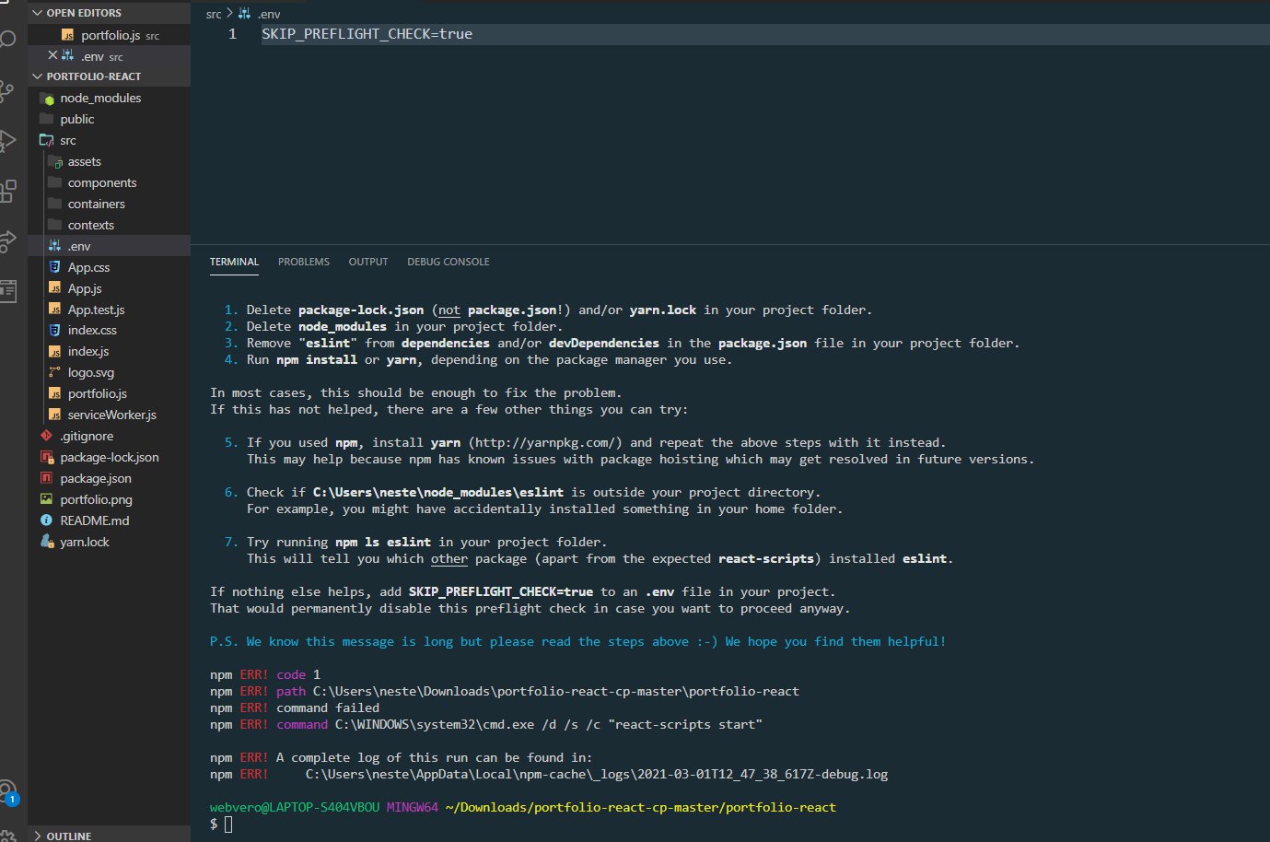The image size is (1270, 842).
Task: Open portfolio.js in the src folder tree
Action: click(109, 393)
